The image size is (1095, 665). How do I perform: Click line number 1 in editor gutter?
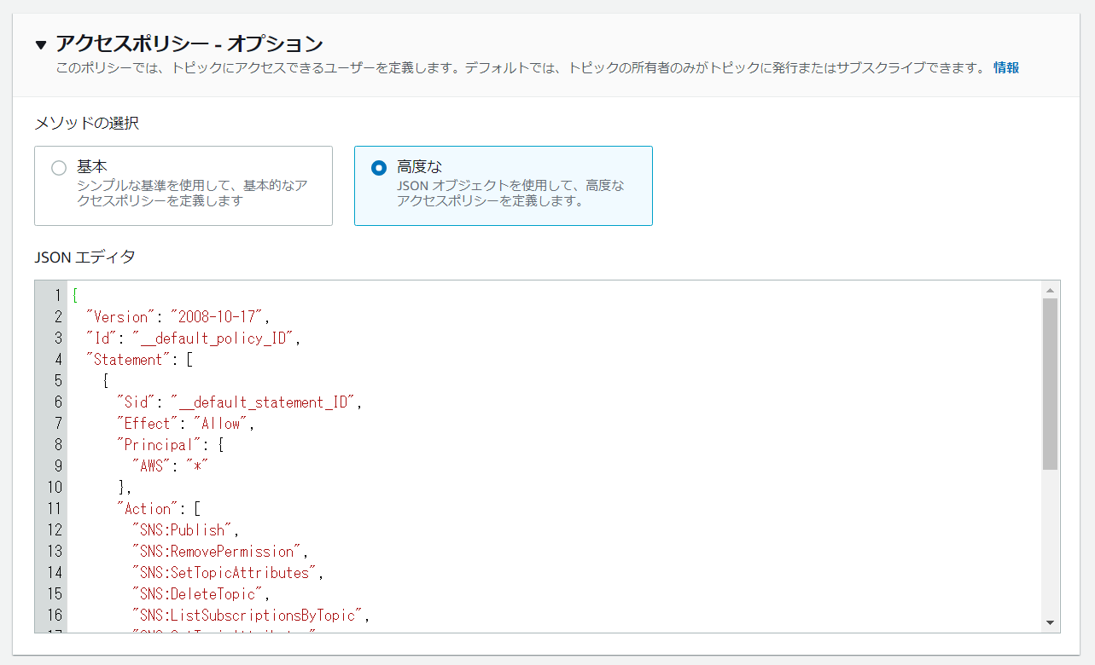click(x=57, y=296)
